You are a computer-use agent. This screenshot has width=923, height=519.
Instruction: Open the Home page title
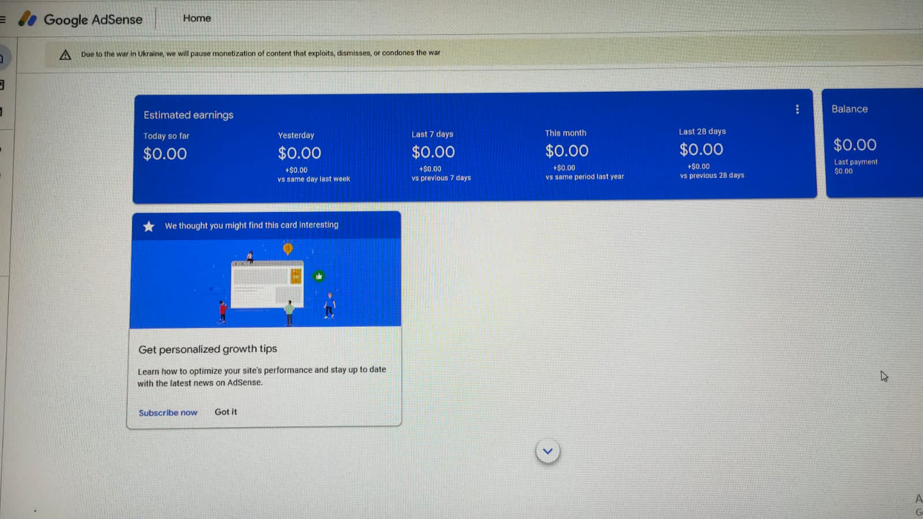197,18
